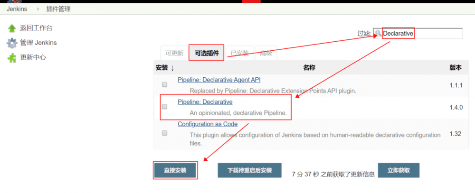Click the 名称 column header
The width and height of the screenshot is (475, 193).
pos(309,68)
